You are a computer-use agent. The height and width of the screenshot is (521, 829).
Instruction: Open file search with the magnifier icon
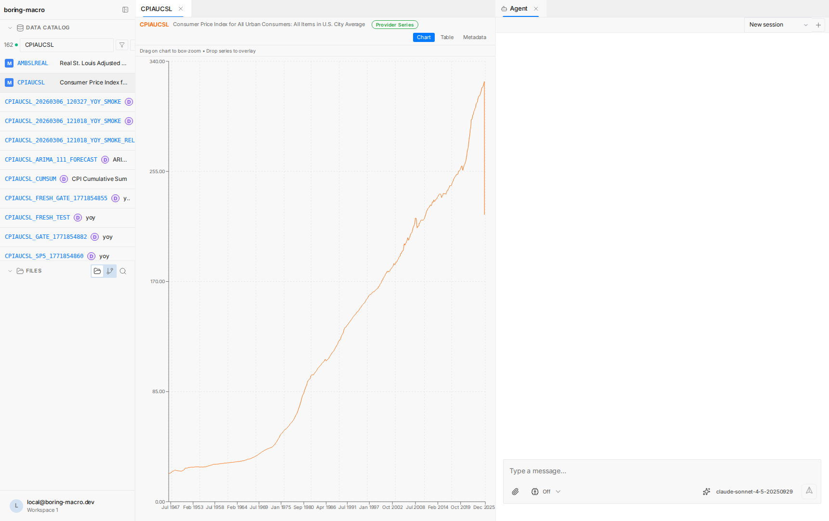[123, 271]
